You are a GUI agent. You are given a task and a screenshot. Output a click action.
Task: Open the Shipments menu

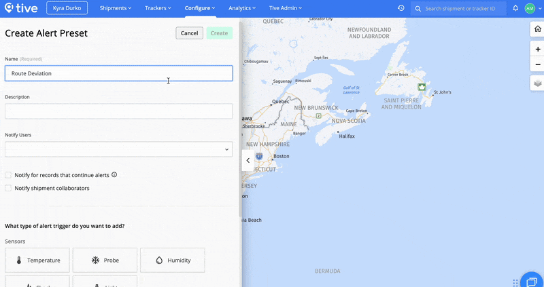pyautogui.click(x=116, y=8)
